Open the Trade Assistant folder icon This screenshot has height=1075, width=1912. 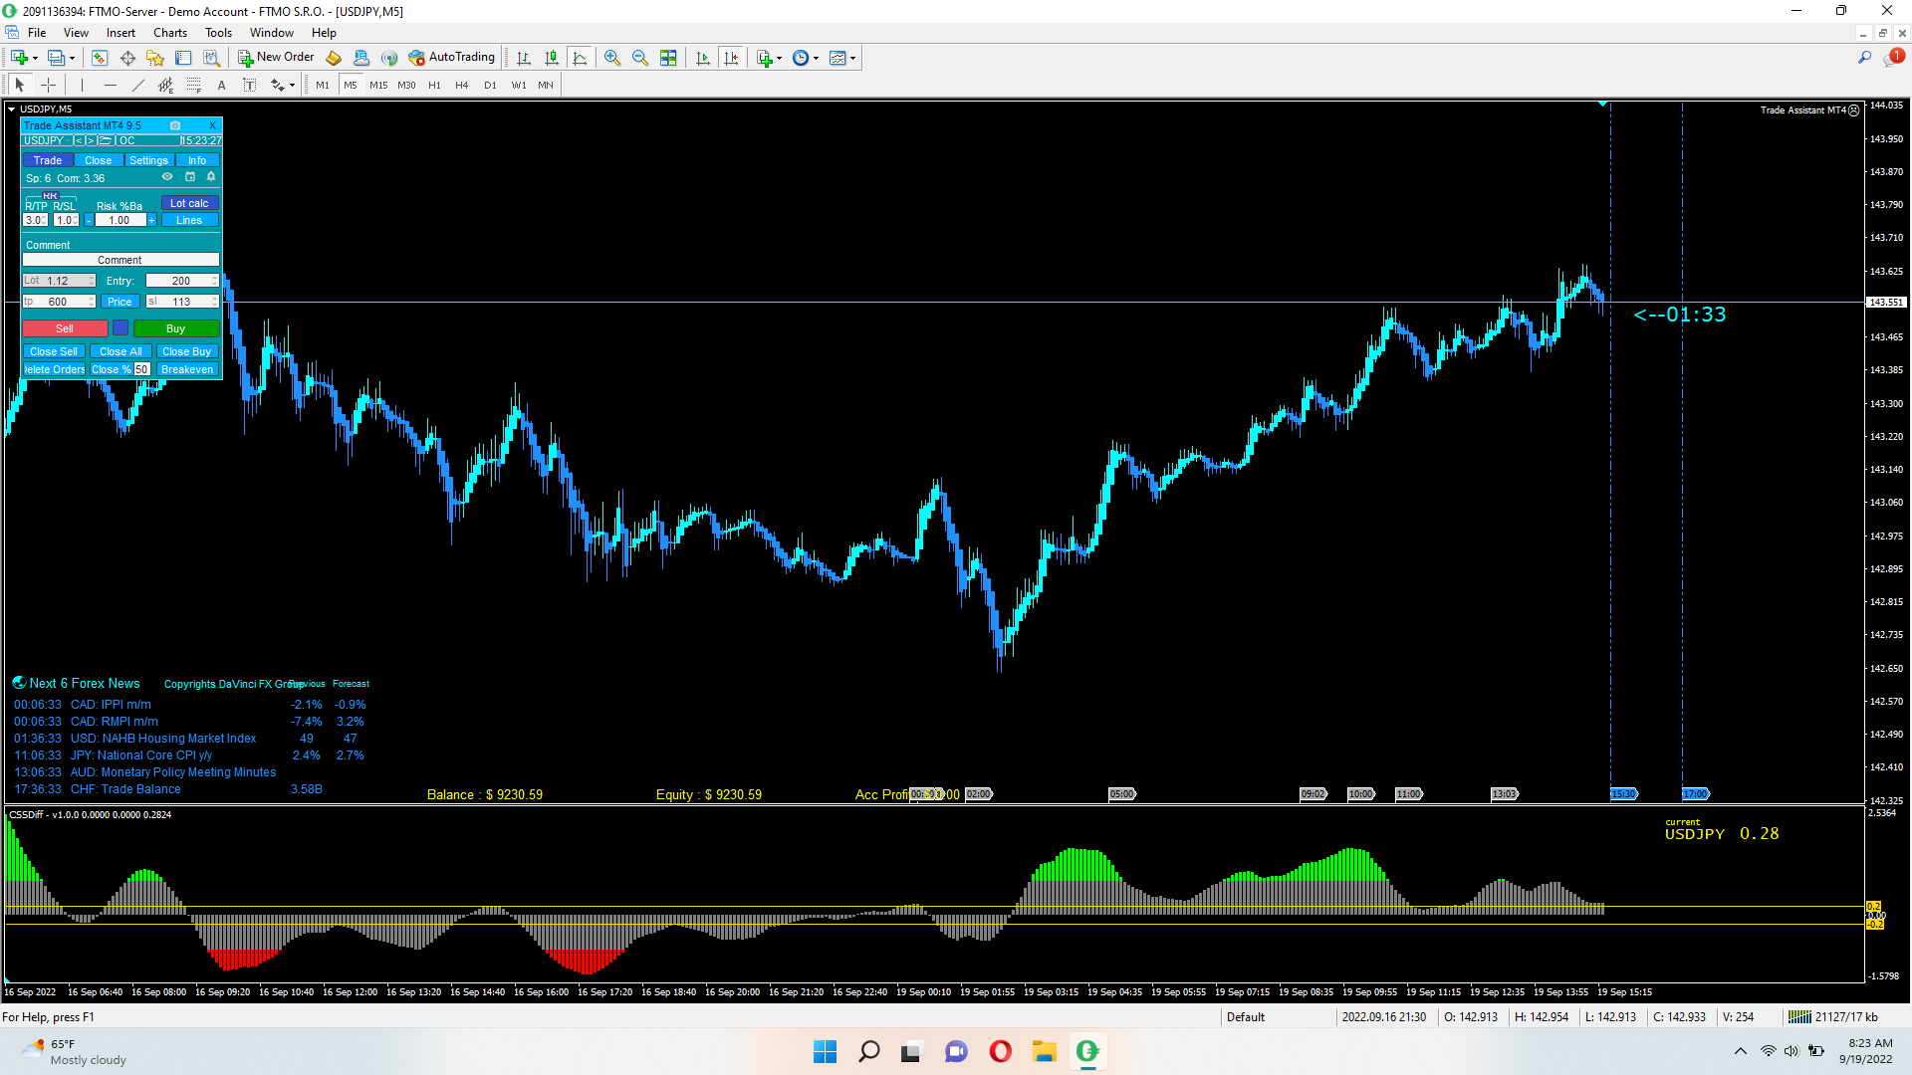tap(105, 140)
